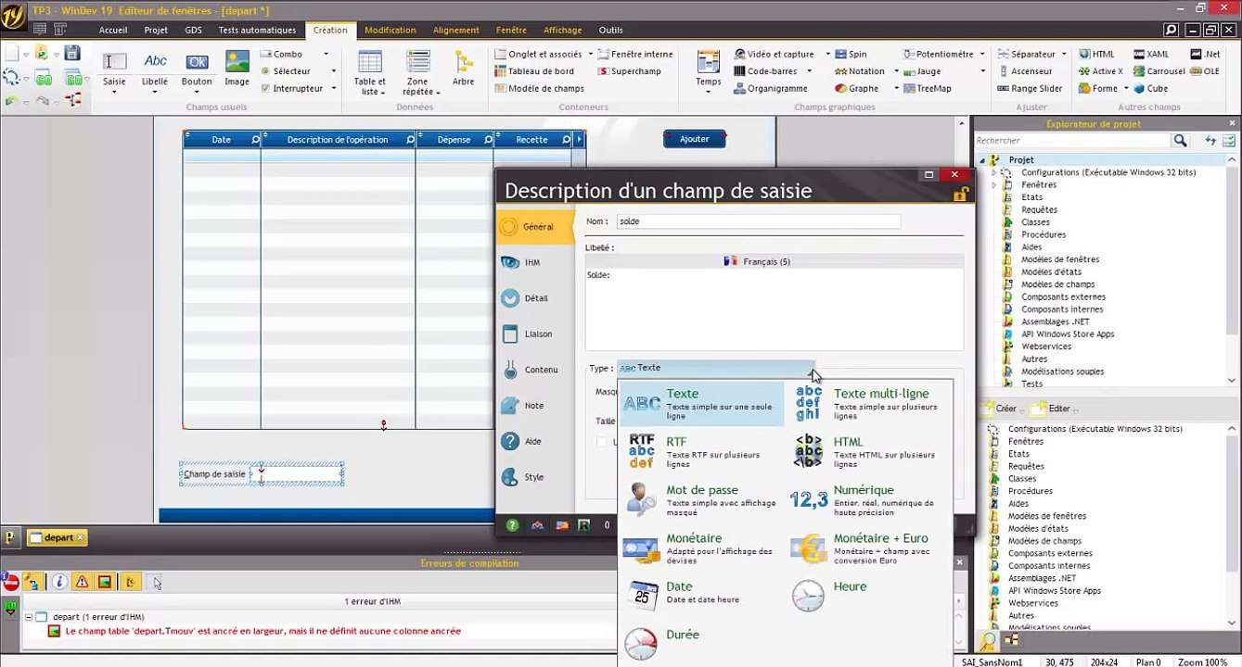Choose the Monétaire type option
The width and height of the screenshot is (1242, 667).
click(701, 547)
